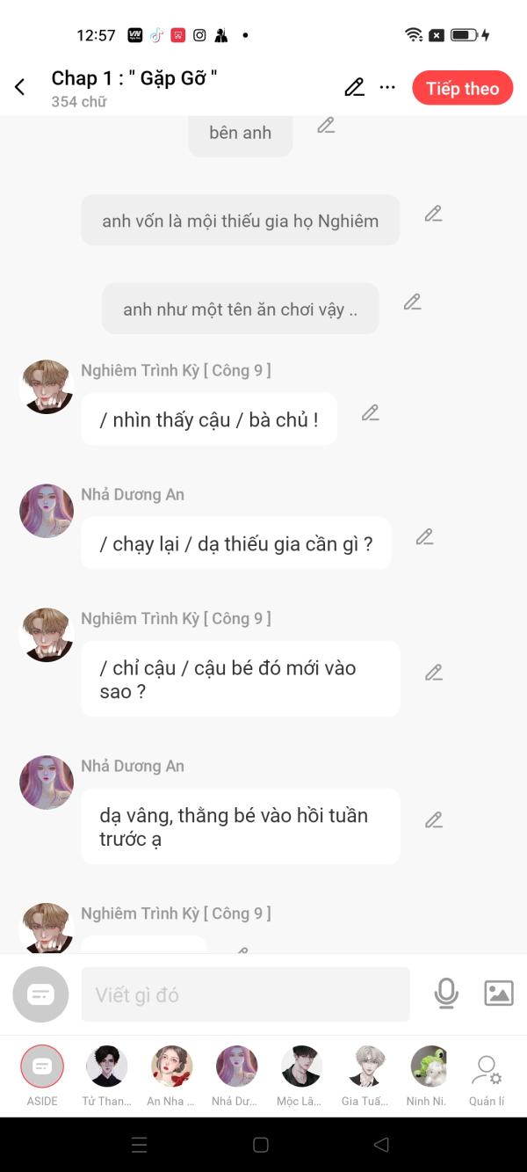Tap the back arrow beside chapter title
The width and height of the screenshot is (527, 1172).
(19, 87)
